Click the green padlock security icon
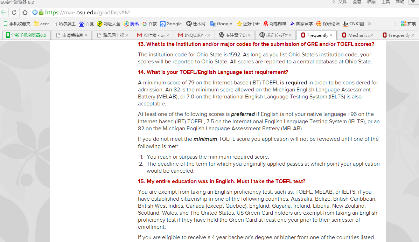 [x=41, y=13]
